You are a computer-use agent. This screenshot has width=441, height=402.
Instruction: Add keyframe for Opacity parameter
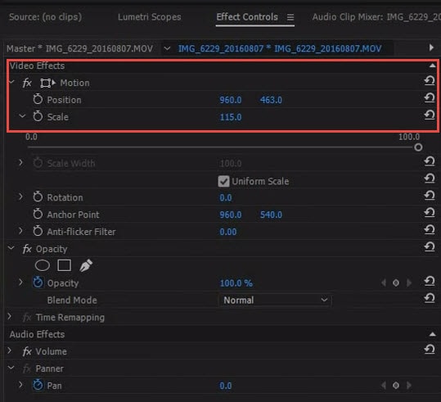coord(396,282)
